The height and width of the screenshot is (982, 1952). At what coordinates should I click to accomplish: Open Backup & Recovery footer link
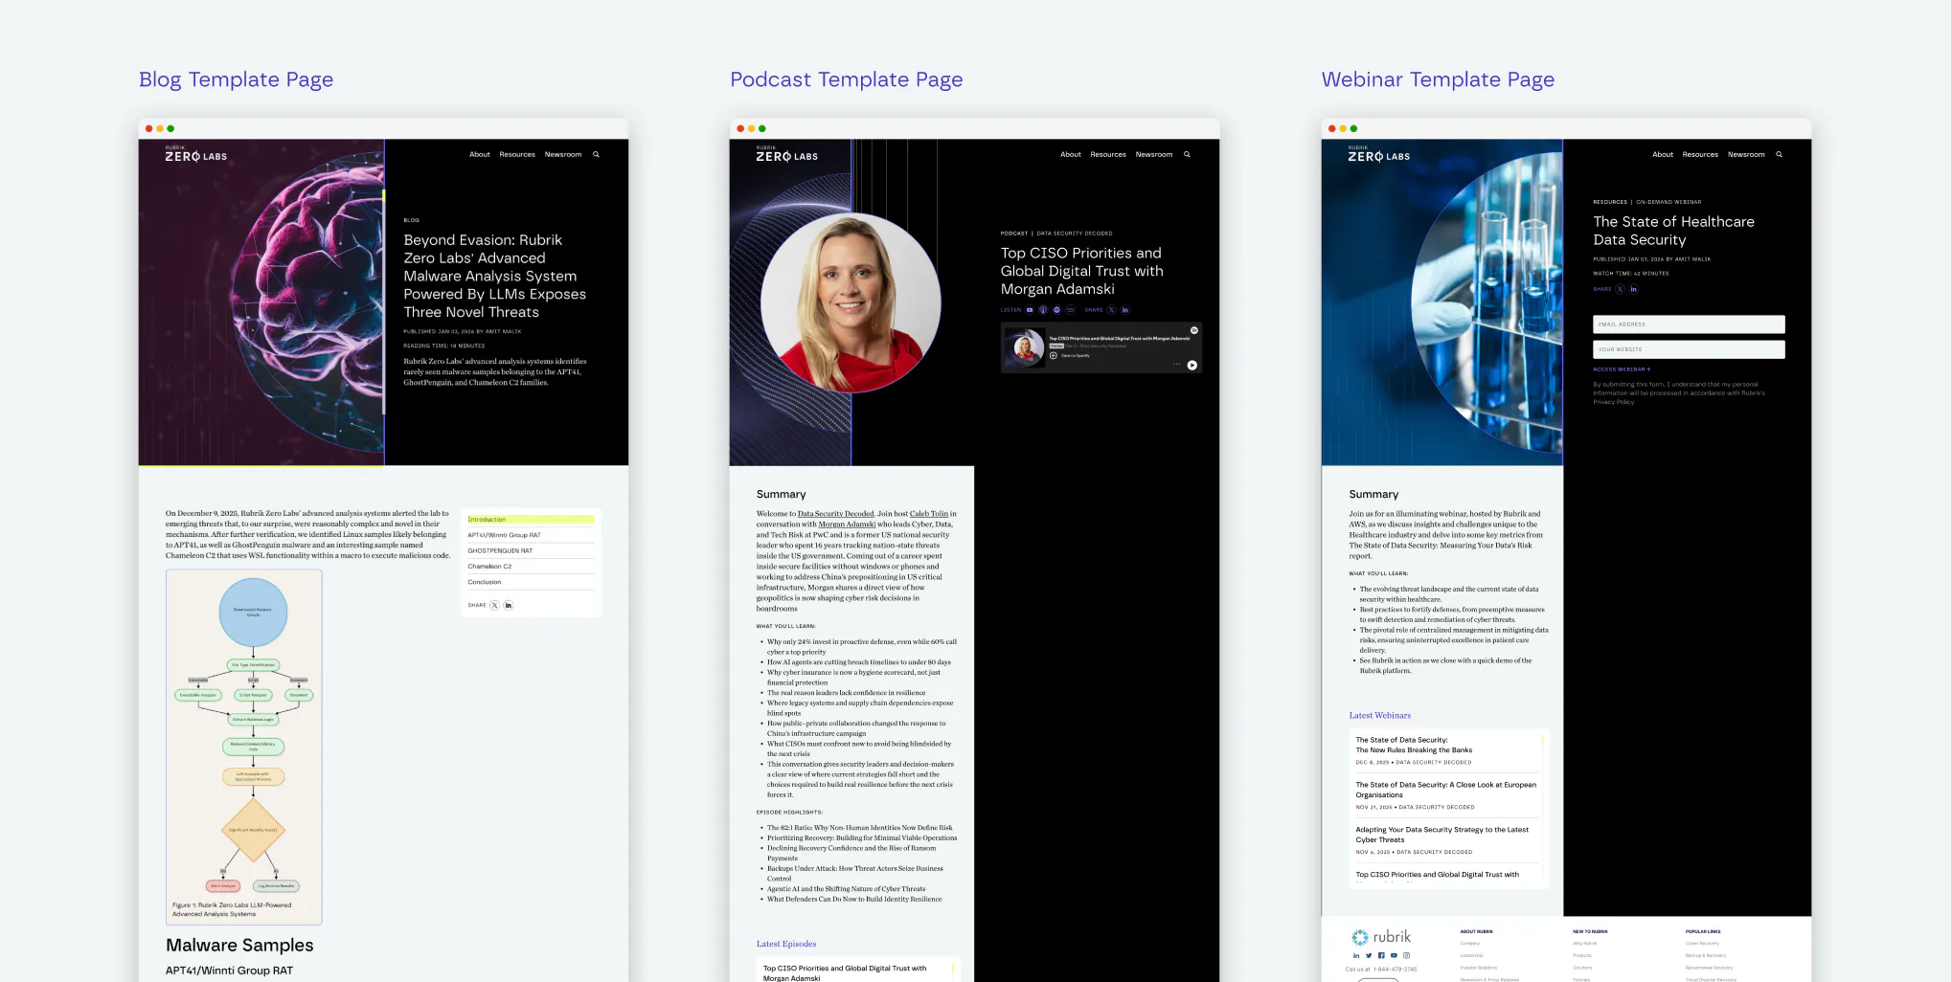click(x=1706, y=955)
